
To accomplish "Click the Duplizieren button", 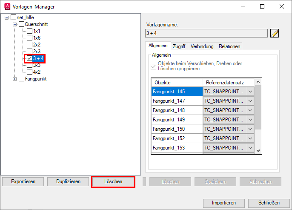I will (69, 181).
